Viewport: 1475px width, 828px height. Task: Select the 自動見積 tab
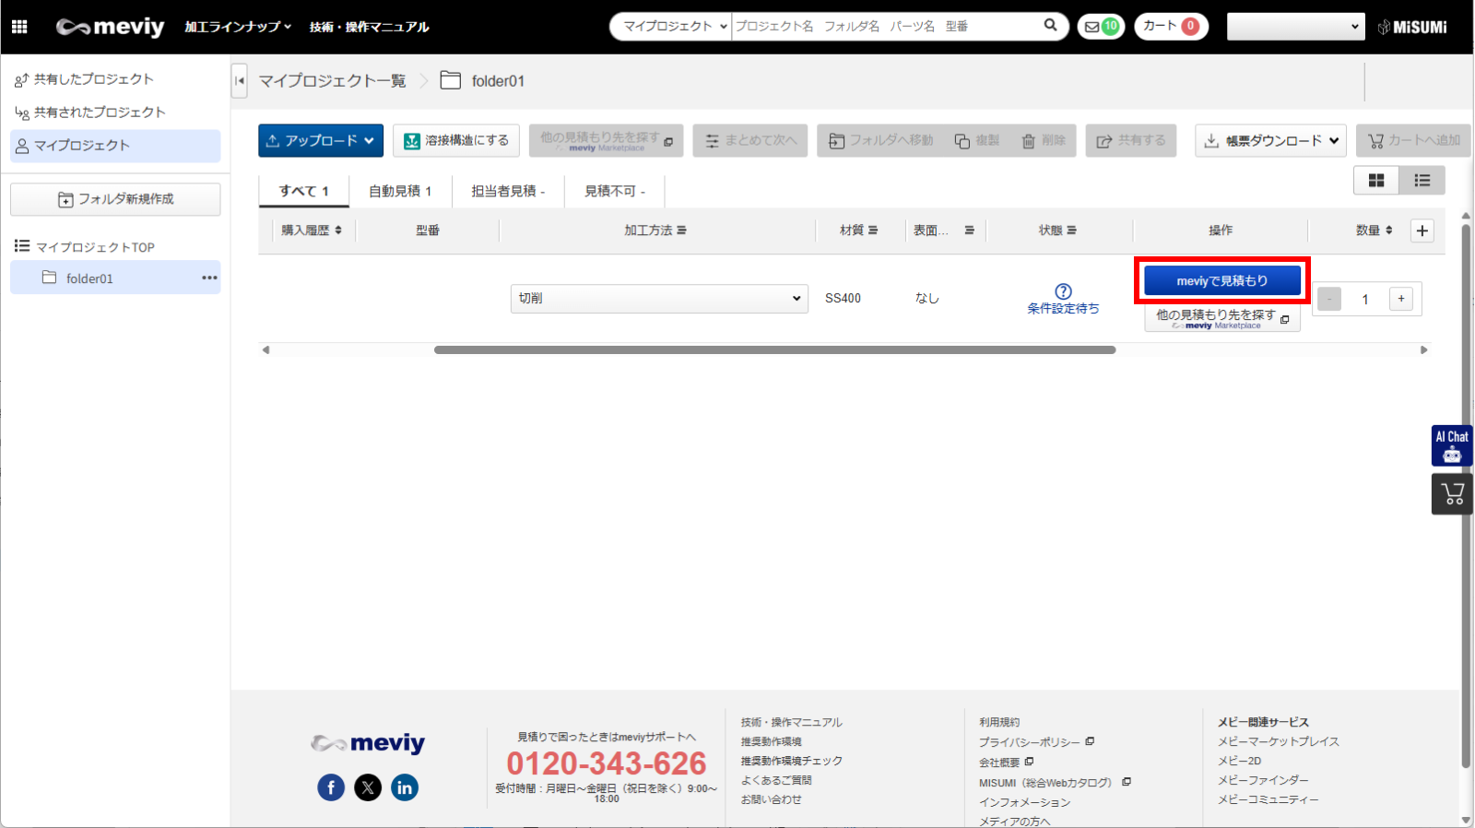point(400,191)
